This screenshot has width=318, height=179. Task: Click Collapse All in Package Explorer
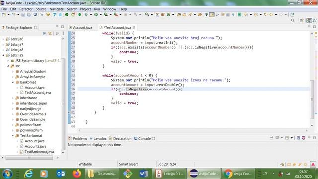coord(44,33)
